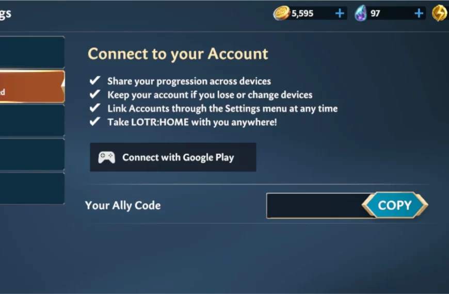The width and height of the screenshot is (449, 294).
Task: Open the settings tab just below orange
Action: point(32,121)
